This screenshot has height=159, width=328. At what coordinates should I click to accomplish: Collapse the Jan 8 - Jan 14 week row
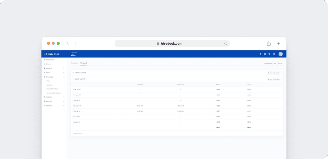click(73, 79)
